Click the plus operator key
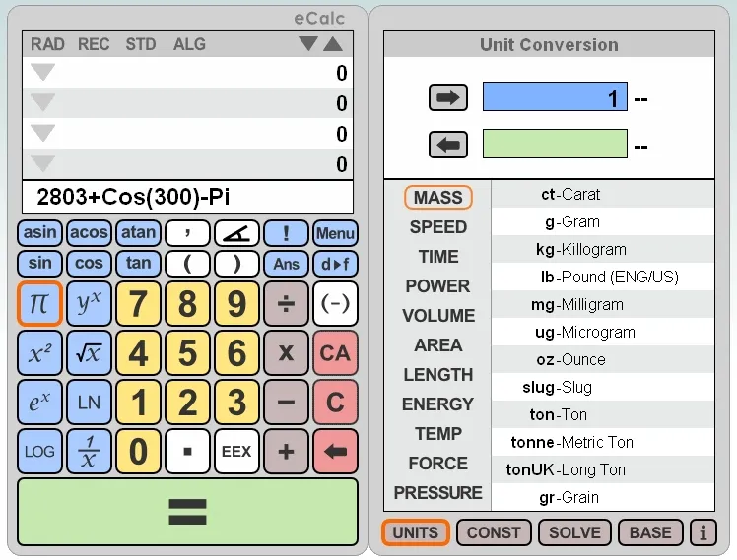737x560 pixels. click(286, 452)
